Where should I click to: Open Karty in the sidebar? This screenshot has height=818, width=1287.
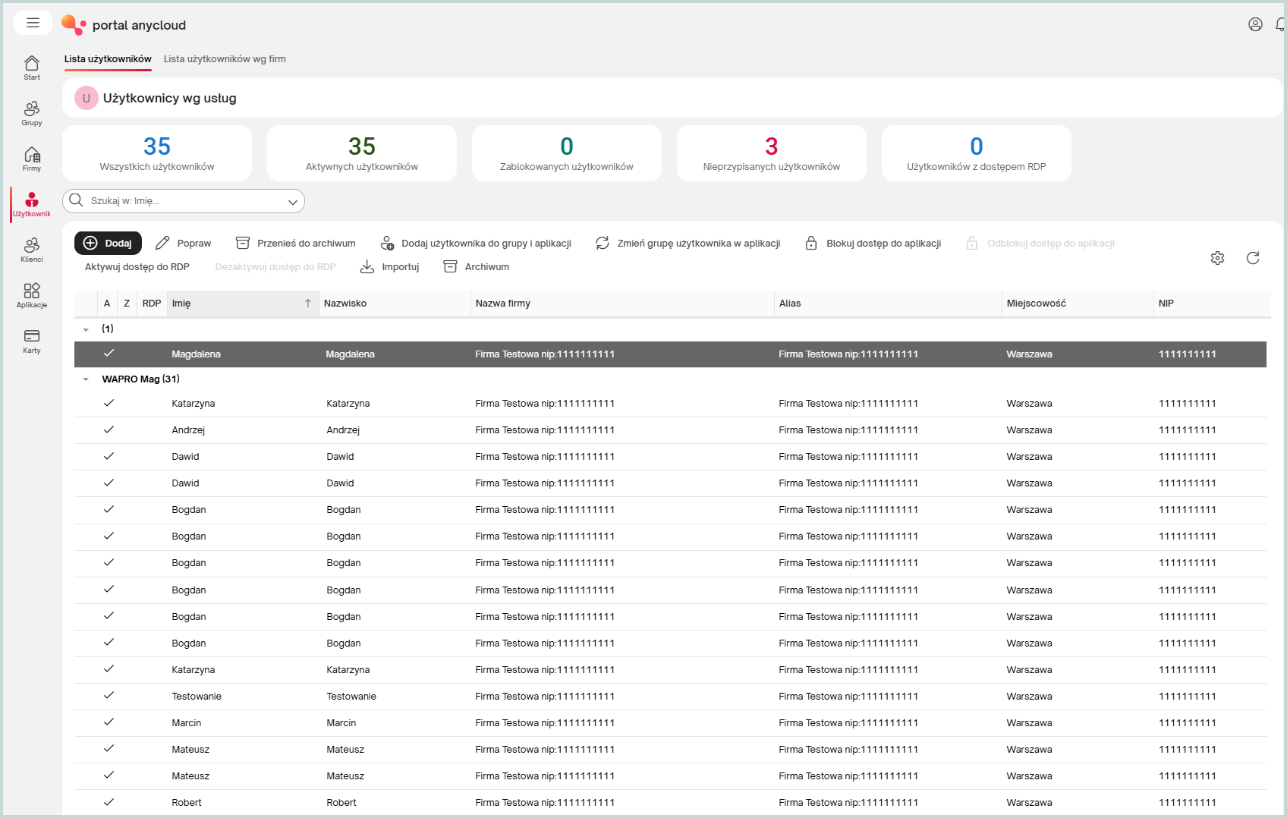click(x=32, y=341)
